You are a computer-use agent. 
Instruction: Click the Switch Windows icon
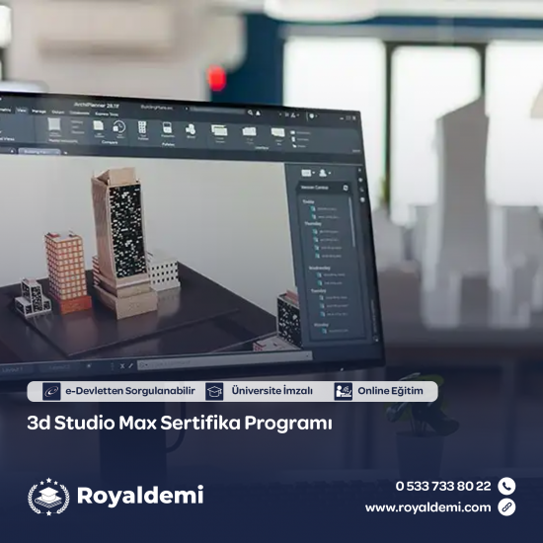[x=219, y=130]
